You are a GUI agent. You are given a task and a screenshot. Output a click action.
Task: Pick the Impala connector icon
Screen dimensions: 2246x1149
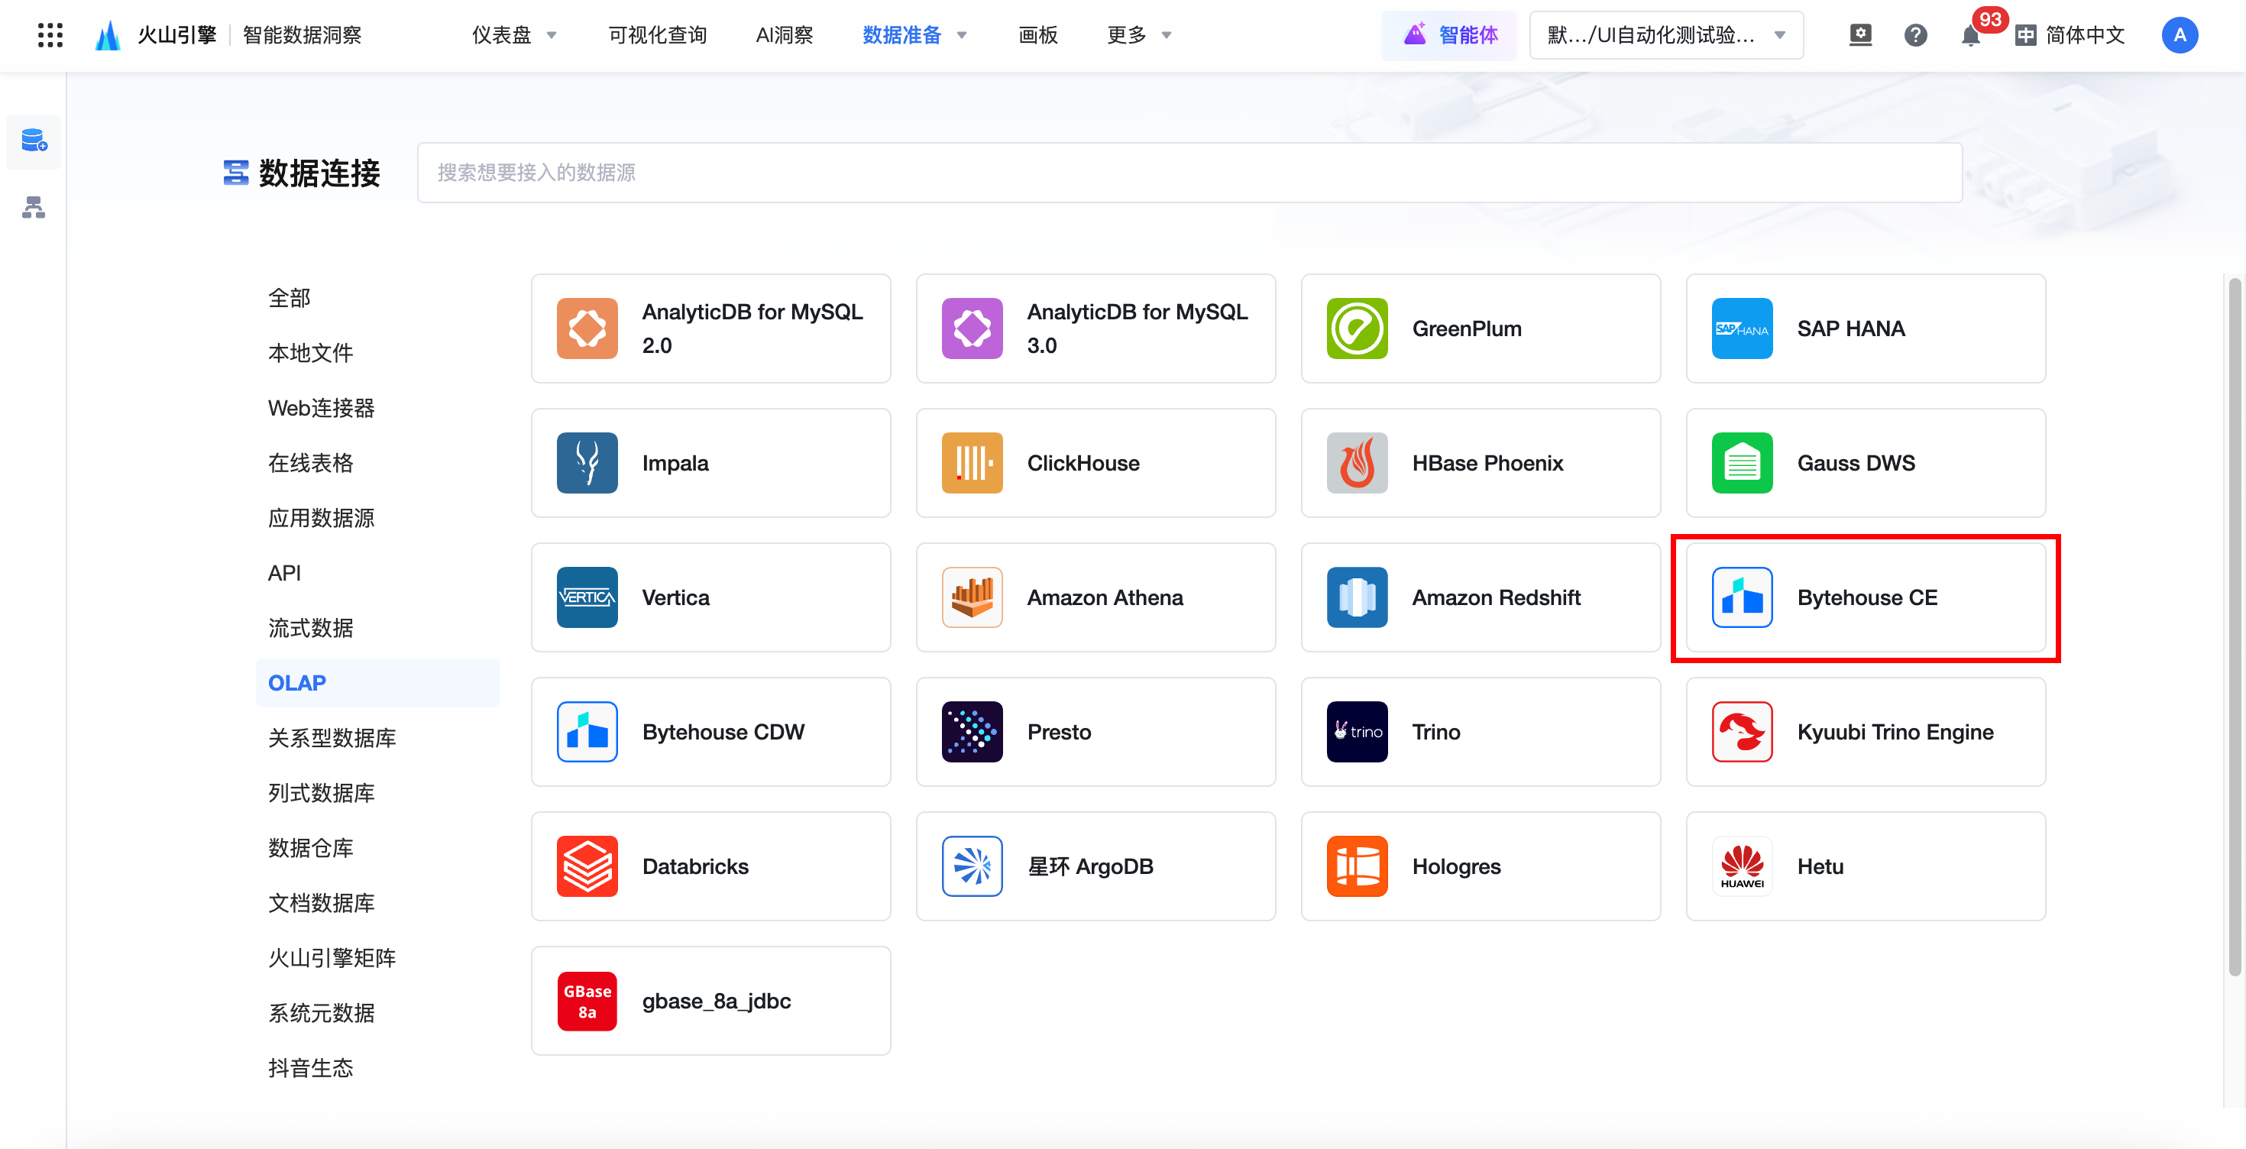(587, 463)
